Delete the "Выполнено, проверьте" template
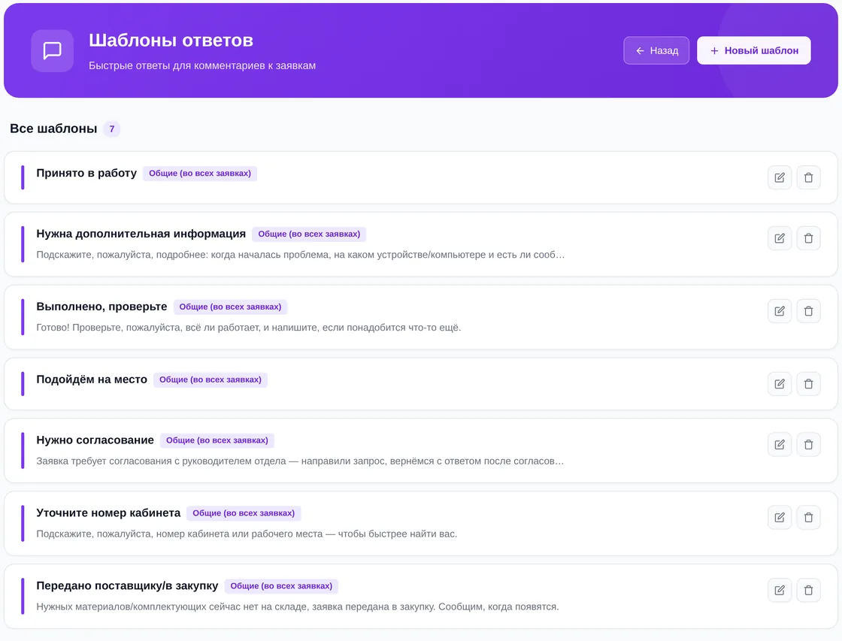Image resolution: width=842 pixels, height=641 pixels. tap(808, 311)
